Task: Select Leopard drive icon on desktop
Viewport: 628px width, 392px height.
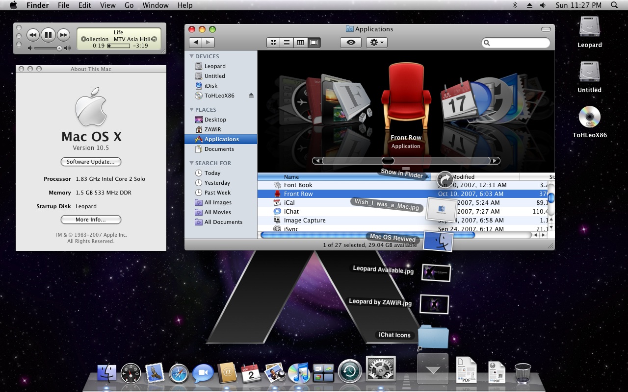Action: pyautogui.click(x=589, y=27)
